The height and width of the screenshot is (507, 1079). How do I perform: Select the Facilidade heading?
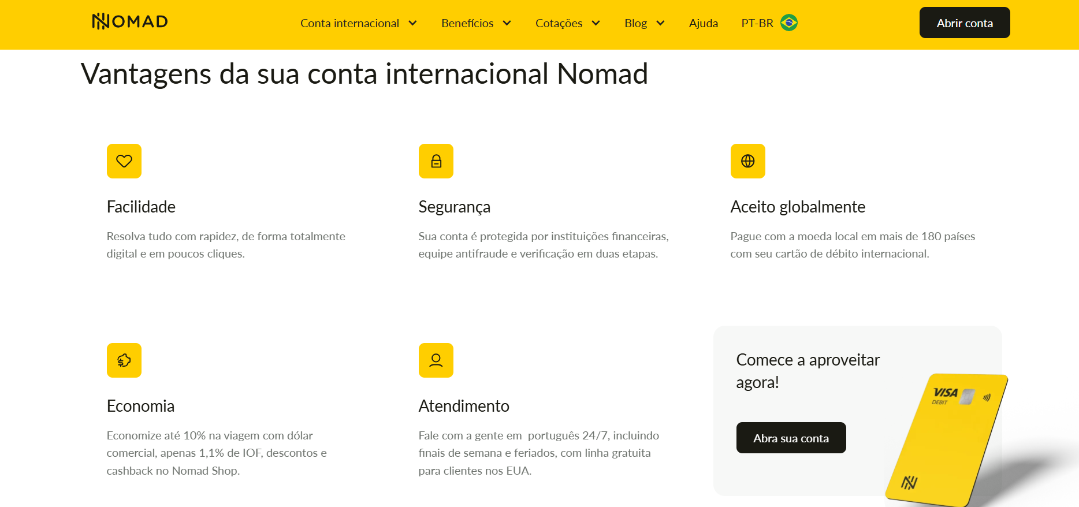141,207
